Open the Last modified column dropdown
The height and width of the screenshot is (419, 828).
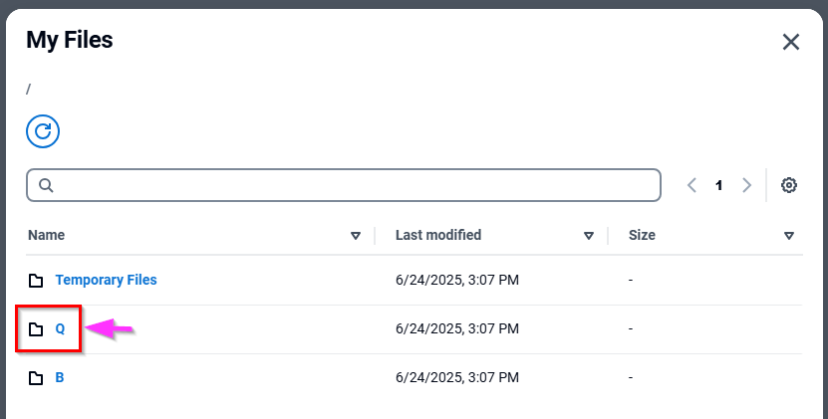coord(589,236)
